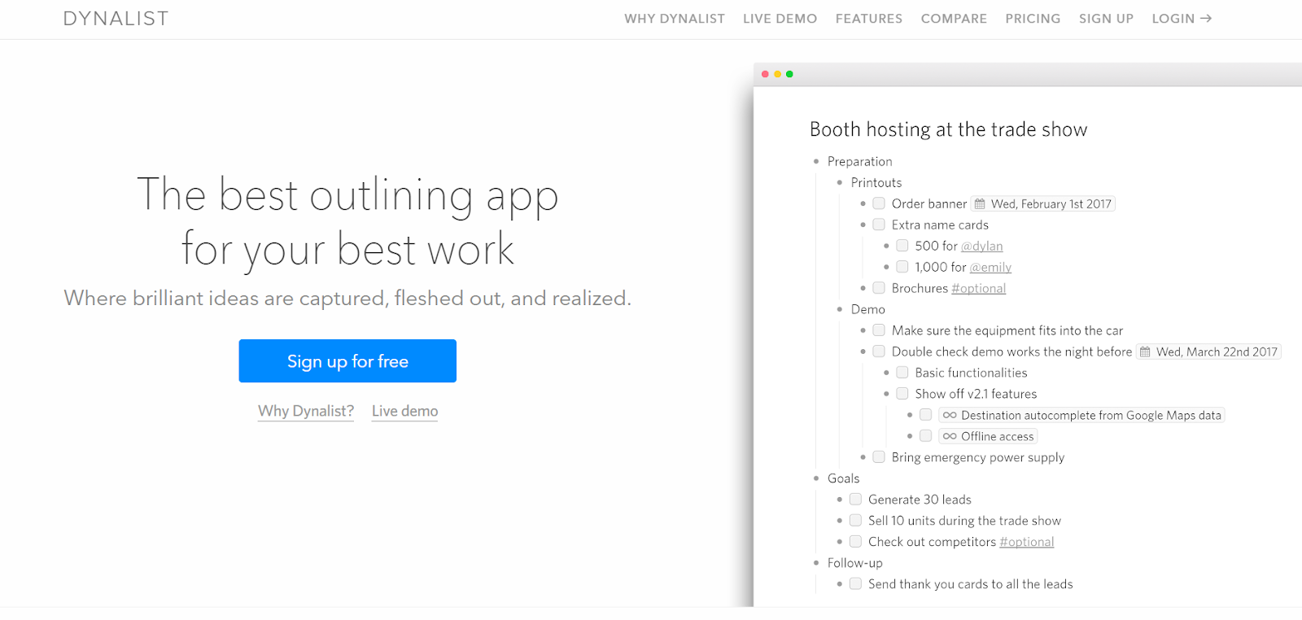The image size is (1302, 620).
Task: Follow the Why Dynalist? link below the button
Action: pos(306,411)
